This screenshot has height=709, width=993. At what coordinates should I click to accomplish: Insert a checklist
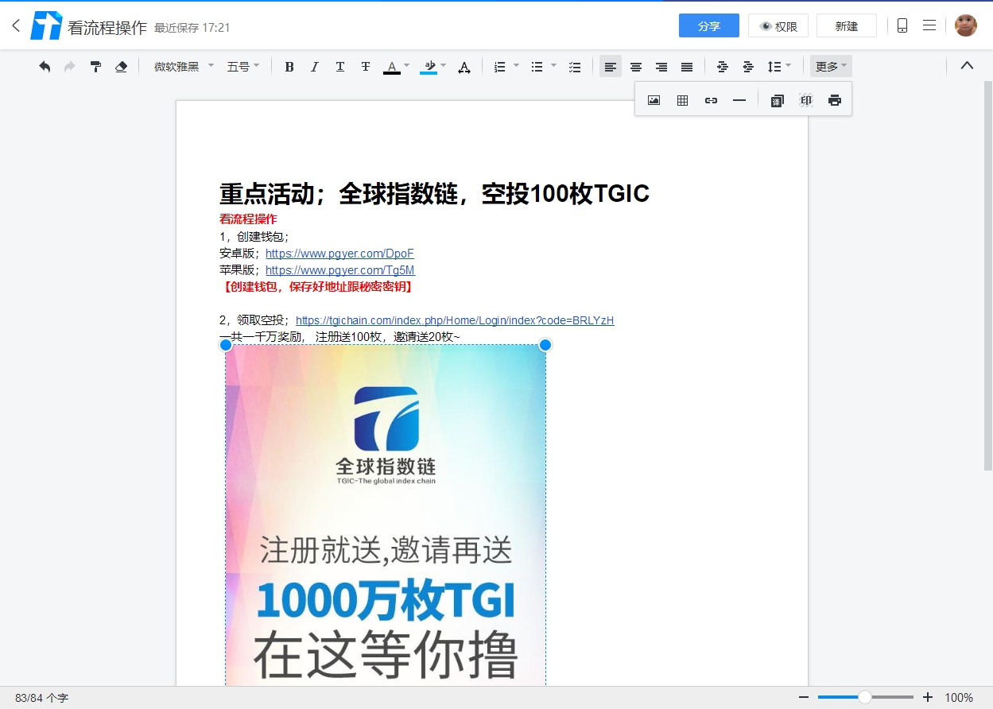[x=575, y=67]
